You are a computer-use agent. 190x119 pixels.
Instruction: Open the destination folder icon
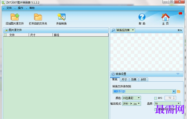(38, 17)
